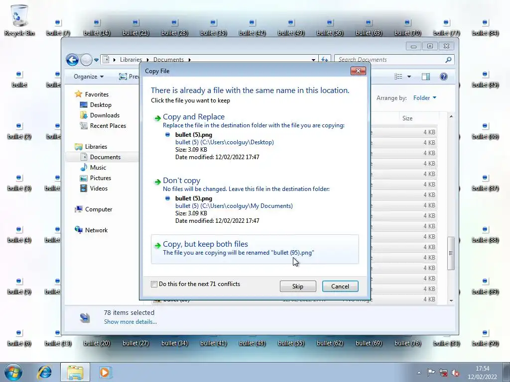This screenshot has height=382, width=510.
Task: Toggle the preview pane icon in Explorer
Action: click(425, 76)
